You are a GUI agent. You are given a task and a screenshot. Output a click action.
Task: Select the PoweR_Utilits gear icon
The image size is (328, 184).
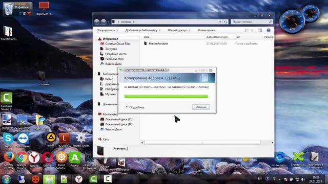coord(81,140)
